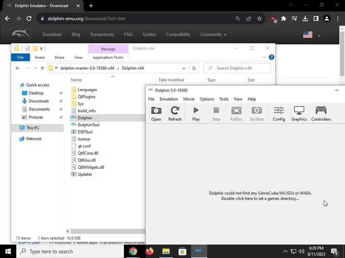Open Firefox from the taskbar
345x258 pixels.
pos(150,251)
